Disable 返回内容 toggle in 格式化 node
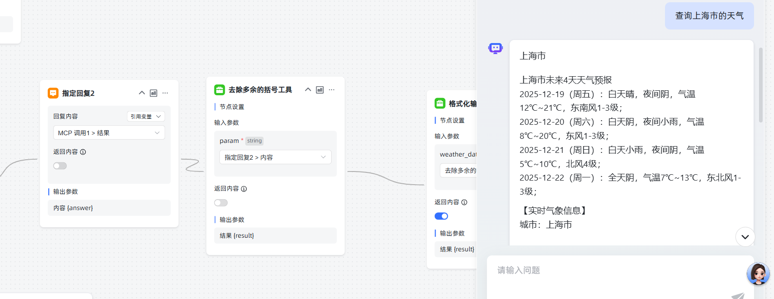The image size is (774, 299). [441, 216]
